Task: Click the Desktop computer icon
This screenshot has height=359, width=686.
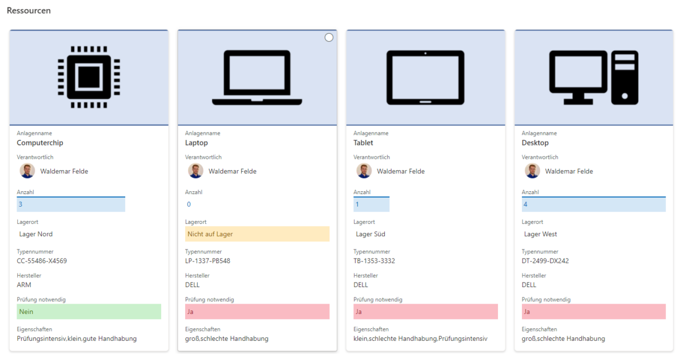Action: (593, 77)
